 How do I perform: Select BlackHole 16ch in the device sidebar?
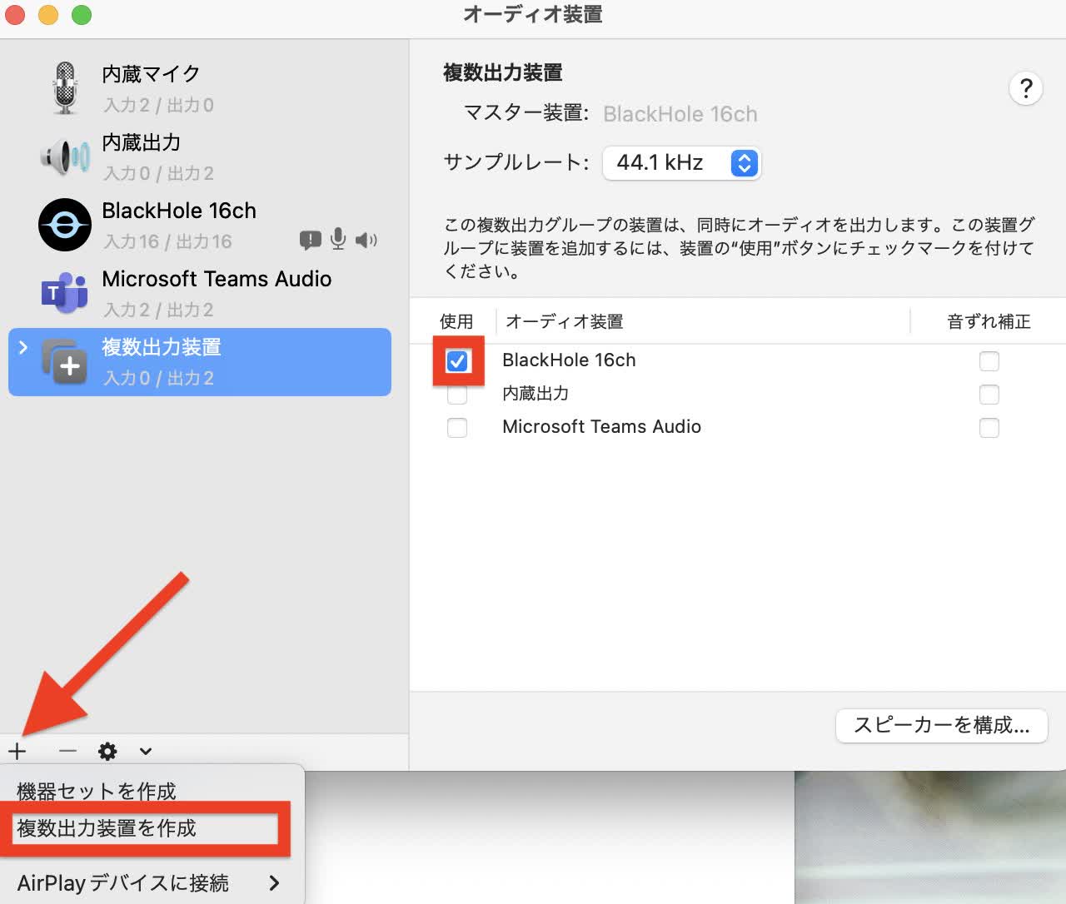click(x=200, y=225)
